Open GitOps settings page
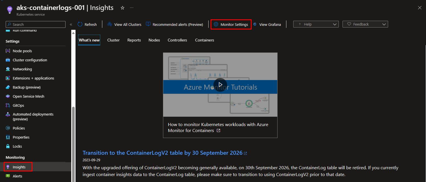Screen dimensions: 426x182 tap(18, 106)
